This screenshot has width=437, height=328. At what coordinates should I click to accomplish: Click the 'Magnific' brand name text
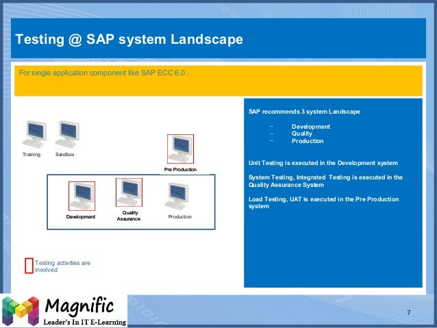point(79,307)
